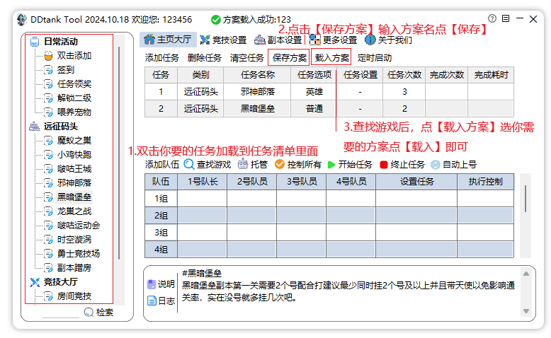Viewport: 551px width, 338px height.
Task: Click the 黑暗堡垒 cell in task row 2
Action: [258, 108]
